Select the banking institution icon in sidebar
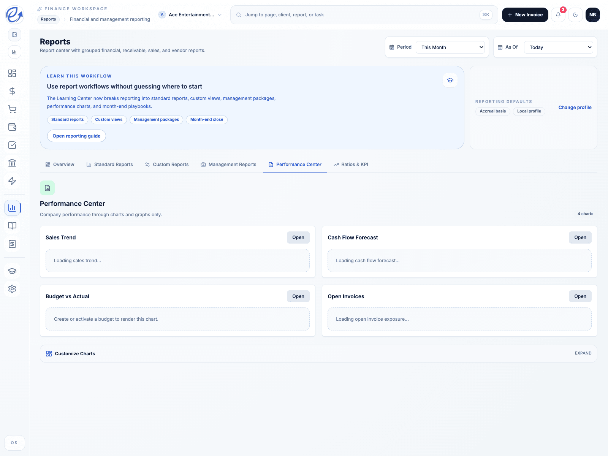 point(13,163)
